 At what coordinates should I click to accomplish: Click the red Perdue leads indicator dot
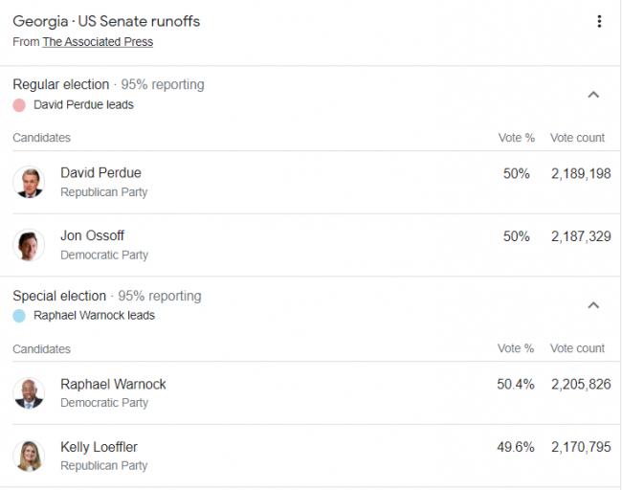point(19,105)
